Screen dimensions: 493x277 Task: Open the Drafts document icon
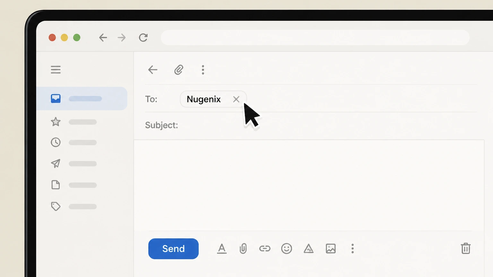coord(56,185)
